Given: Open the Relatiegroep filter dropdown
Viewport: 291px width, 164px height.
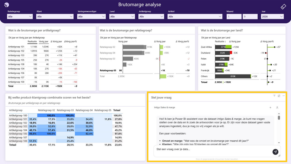Looking at the screenshot, I should (x=20, y=17).
